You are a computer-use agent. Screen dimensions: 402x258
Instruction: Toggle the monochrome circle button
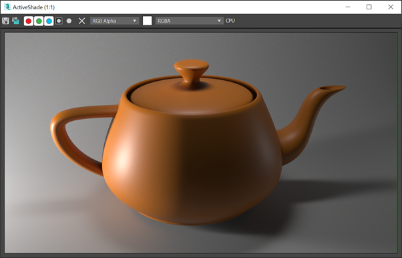69,21
